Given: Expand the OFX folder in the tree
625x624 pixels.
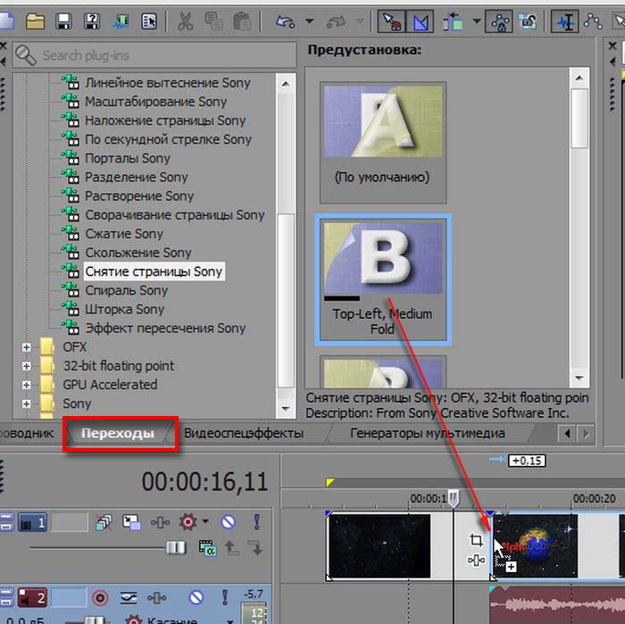Looking at the screenshot, I should [x=25, y=346].
